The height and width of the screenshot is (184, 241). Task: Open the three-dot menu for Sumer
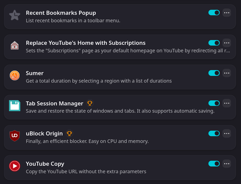tap(227, 73)
